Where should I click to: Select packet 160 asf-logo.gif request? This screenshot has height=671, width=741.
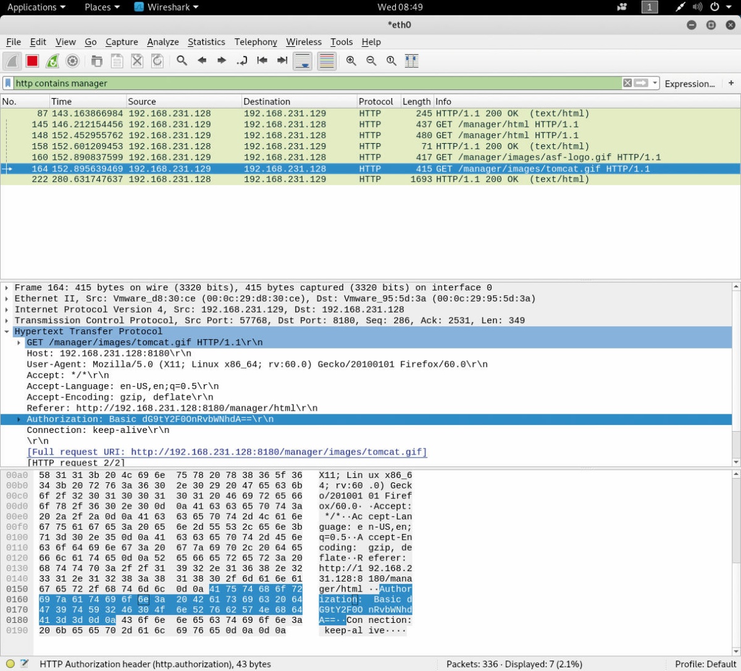371,157
